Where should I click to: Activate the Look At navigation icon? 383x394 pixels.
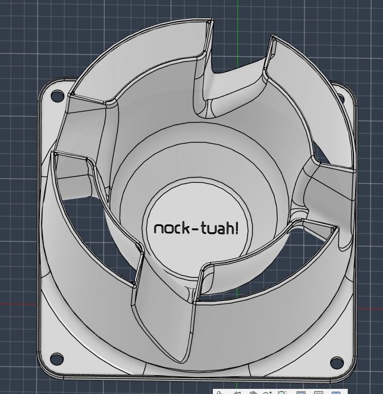[x=237, y=393]
